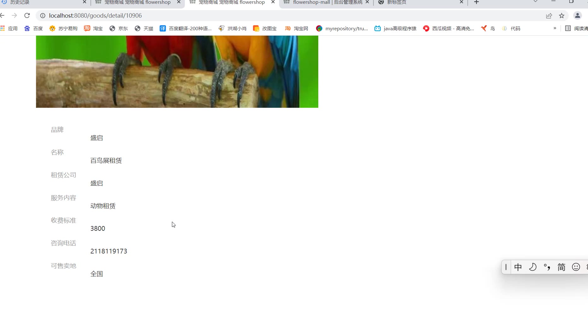This screenshot has height=314, width=588.
Task: Close the active 宠物商城 tab
Action: point(273,2)
